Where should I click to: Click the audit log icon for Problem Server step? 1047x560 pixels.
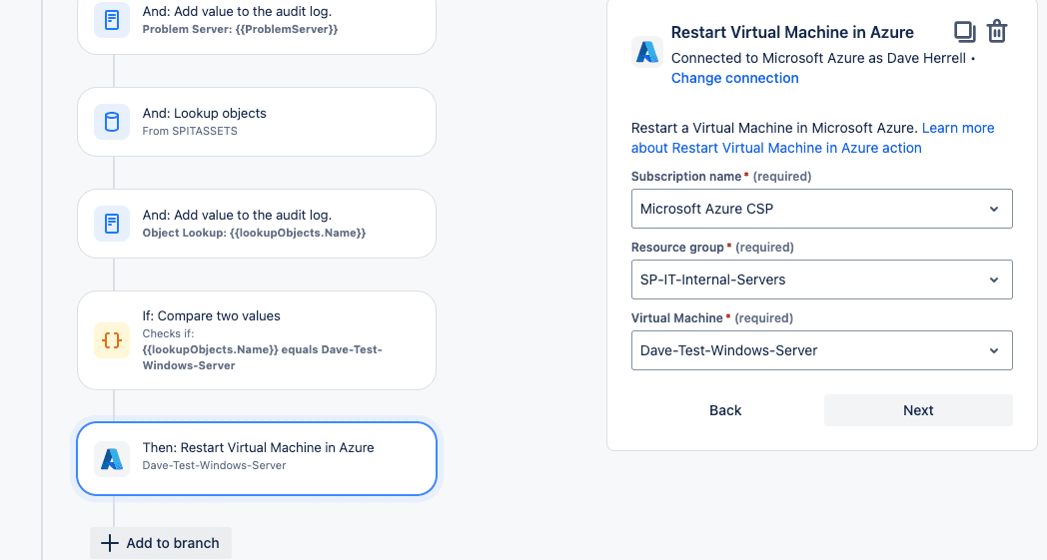(x=112, y=20)
